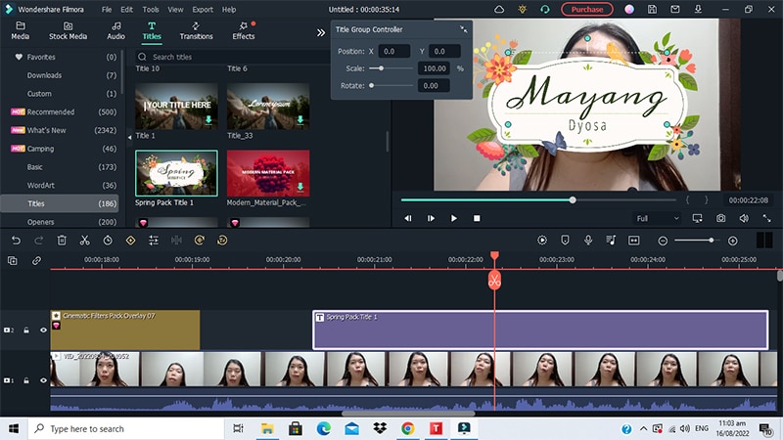Select the Downloads category
This screenshot has width=783, height=440.
coord(60,75)
